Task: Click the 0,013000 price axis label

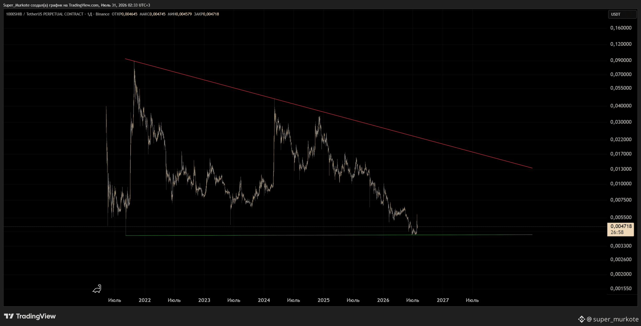Action: click(x=621, y=169)
